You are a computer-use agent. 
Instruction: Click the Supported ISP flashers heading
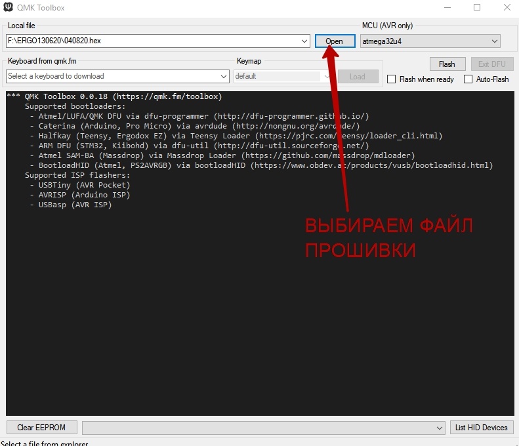77,175
